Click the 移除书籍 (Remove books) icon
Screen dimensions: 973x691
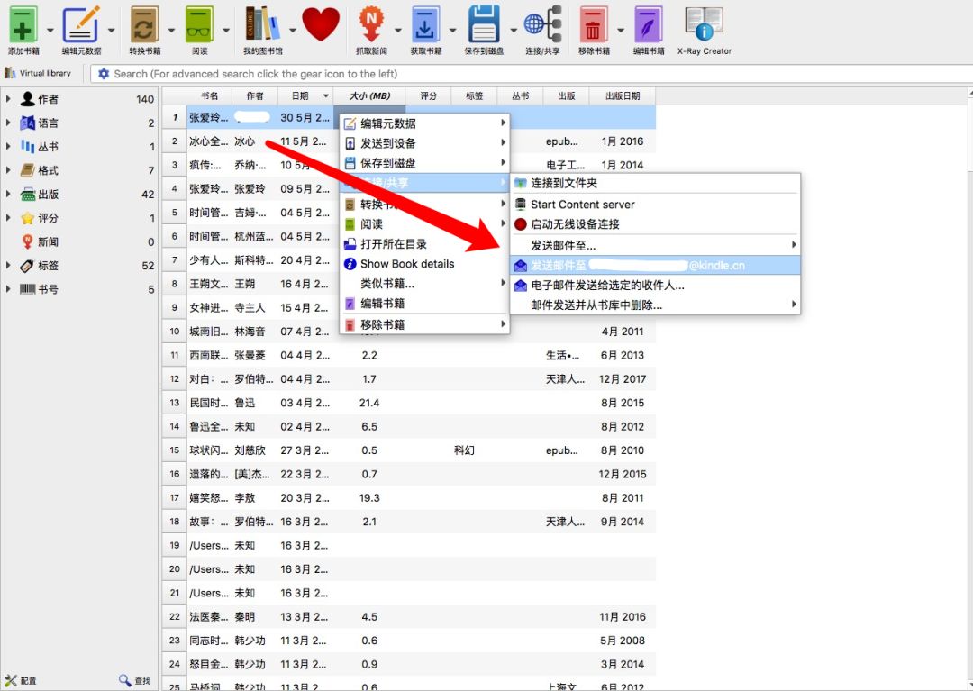(x=596, y=27)
